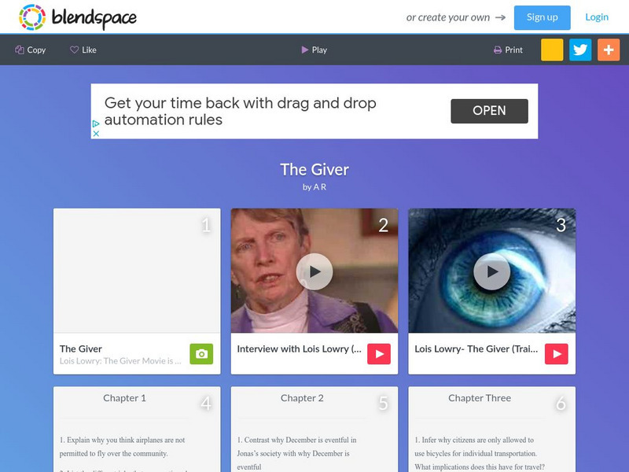Click red video icon on Trailer tile
Image resolution: width=629 pixels, height=472 pixels.
[557, 354]
